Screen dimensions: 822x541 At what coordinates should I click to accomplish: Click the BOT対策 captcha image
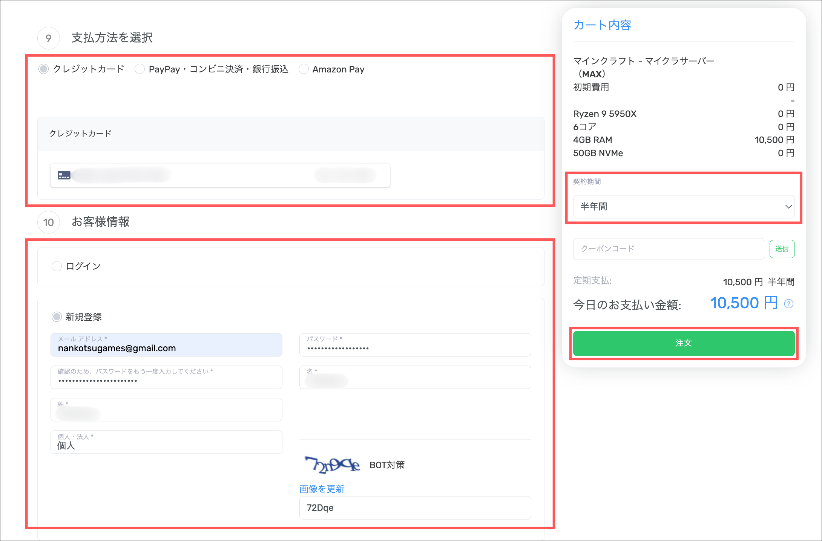tap(332, 465)
